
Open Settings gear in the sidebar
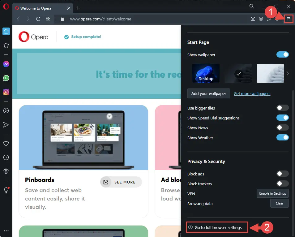click(6, 171)
